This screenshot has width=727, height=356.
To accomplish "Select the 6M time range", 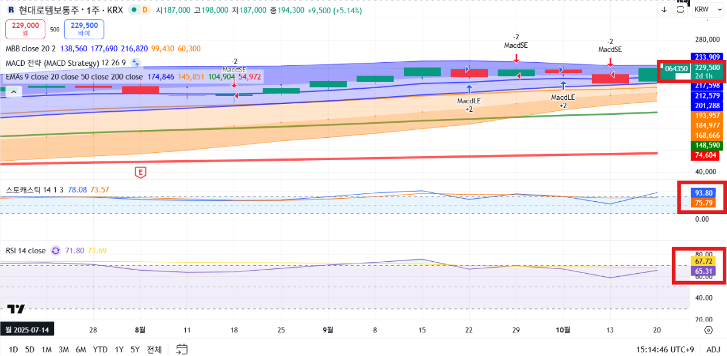I will coord(81,349).
